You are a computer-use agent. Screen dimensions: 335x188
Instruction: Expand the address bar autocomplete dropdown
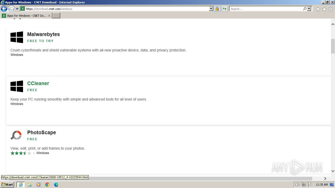point(211,9)
